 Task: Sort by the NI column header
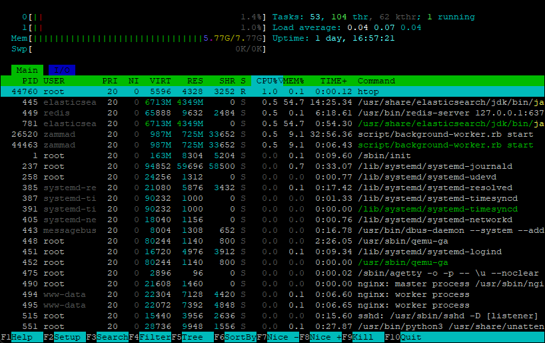pos(133,81)
